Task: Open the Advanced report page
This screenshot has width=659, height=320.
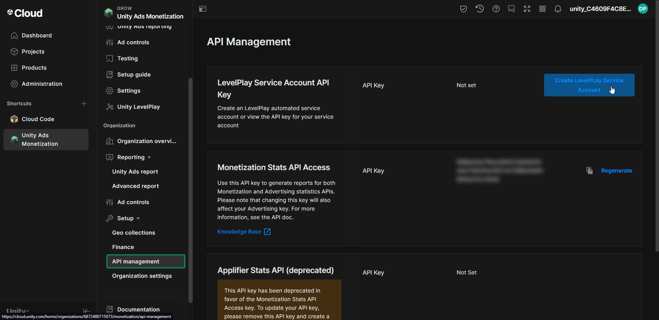Action: [135, 186]
